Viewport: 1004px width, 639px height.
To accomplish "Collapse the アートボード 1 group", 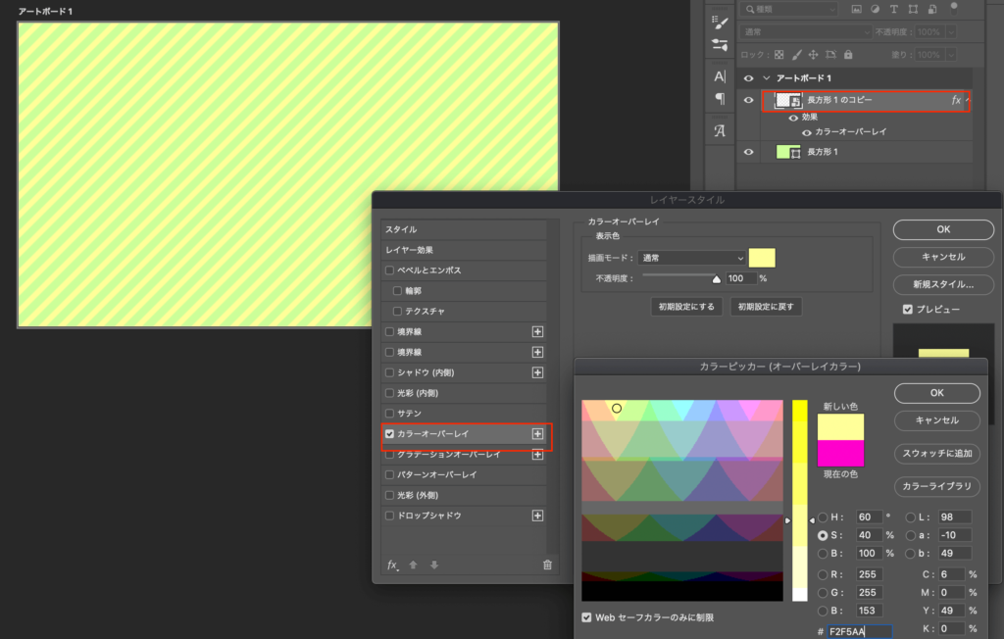I will (x=767, y=78).
